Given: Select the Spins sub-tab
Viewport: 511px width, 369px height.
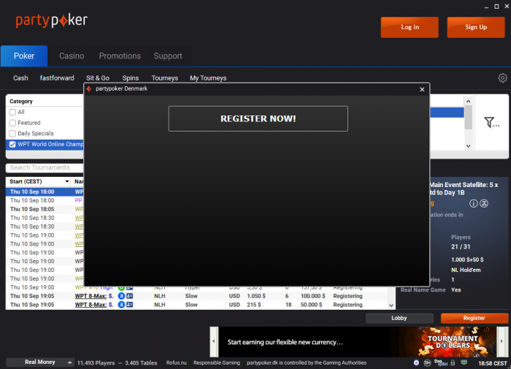Looking at the screenshot, I should tap(131, 78).
